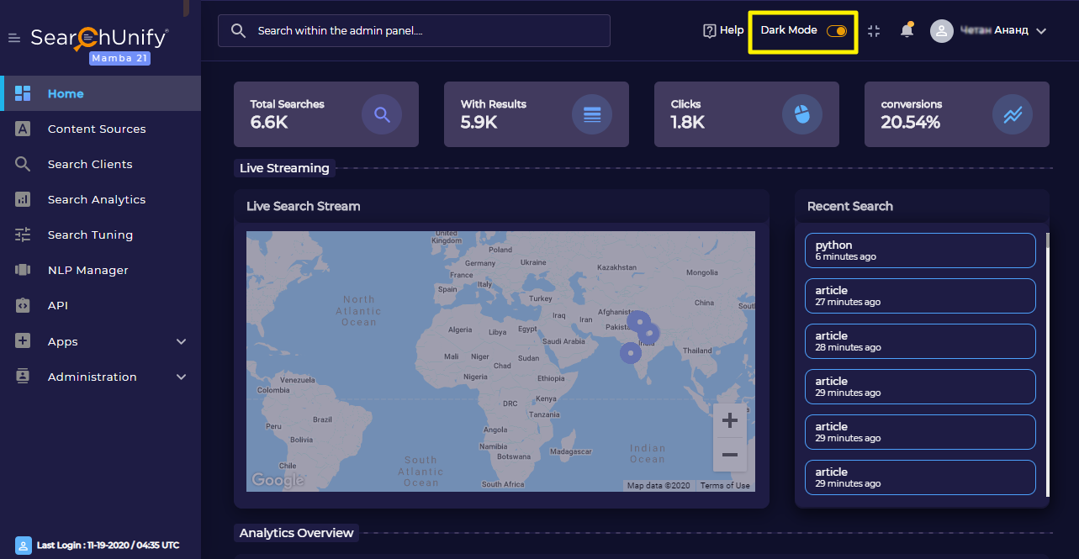Click the user avatar icon in header
The height and width of the screenshot is (559, 1079).
point(941,31)
